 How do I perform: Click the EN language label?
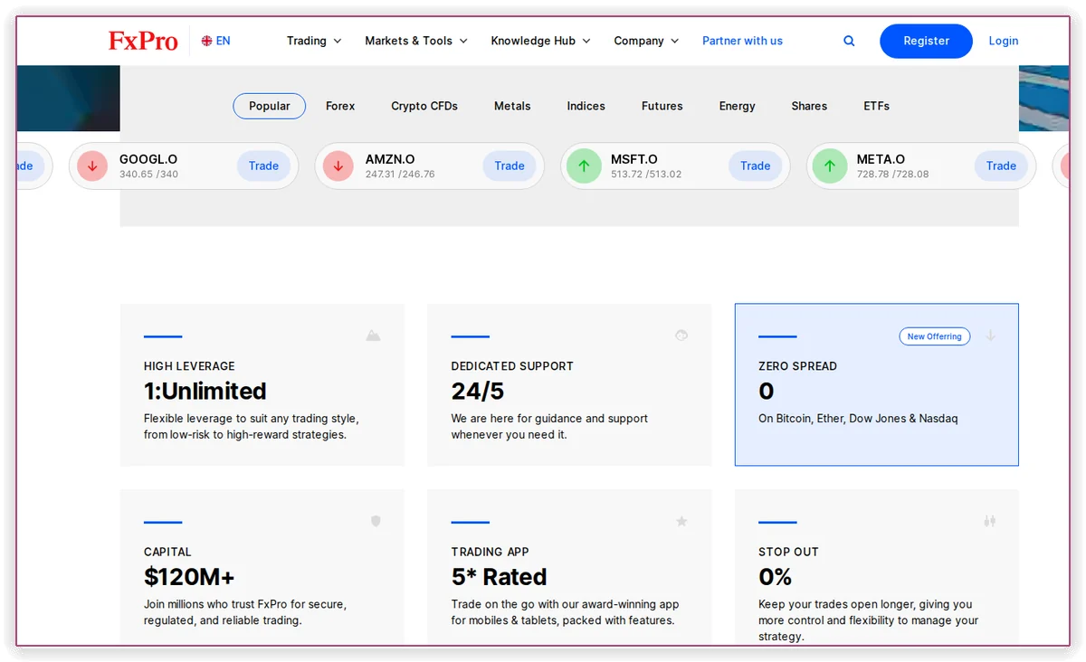pyautogui.click(x=224, y=41)
